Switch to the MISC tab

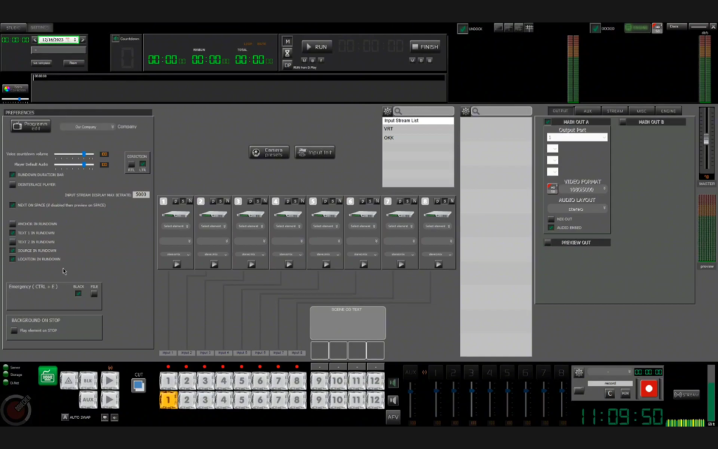[x=641, y=111]
